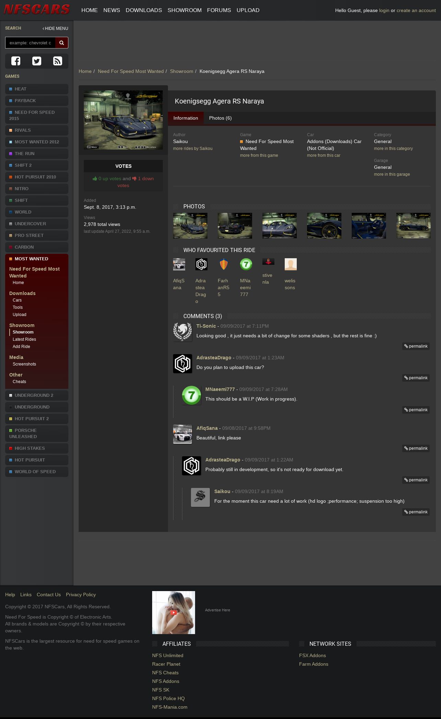Click Ti-Sonic's avatar in comments
The height and width of the screenshot is (719, 441).
pos(182,332)
